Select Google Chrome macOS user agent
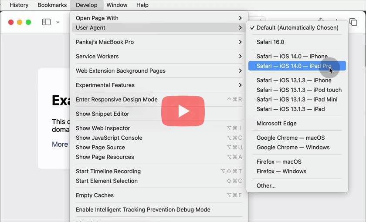 (297, 138)
